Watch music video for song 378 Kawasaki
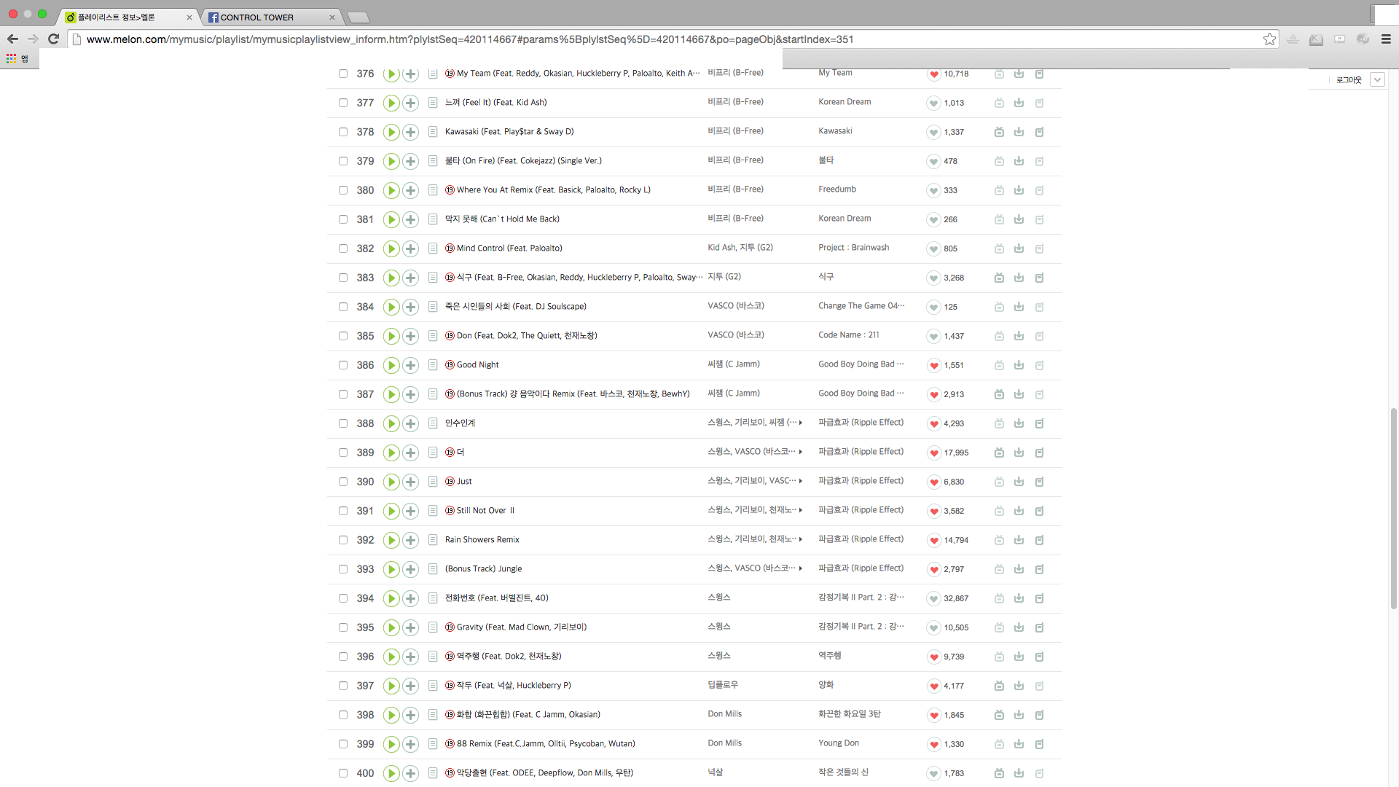The height and width of the screenshot is (787, 1399). [999, 132]
